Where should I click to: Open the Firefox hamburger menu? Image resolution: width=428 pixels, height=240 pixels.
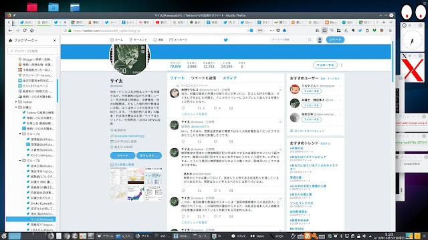pyautogui.click(x=391, y=31)
